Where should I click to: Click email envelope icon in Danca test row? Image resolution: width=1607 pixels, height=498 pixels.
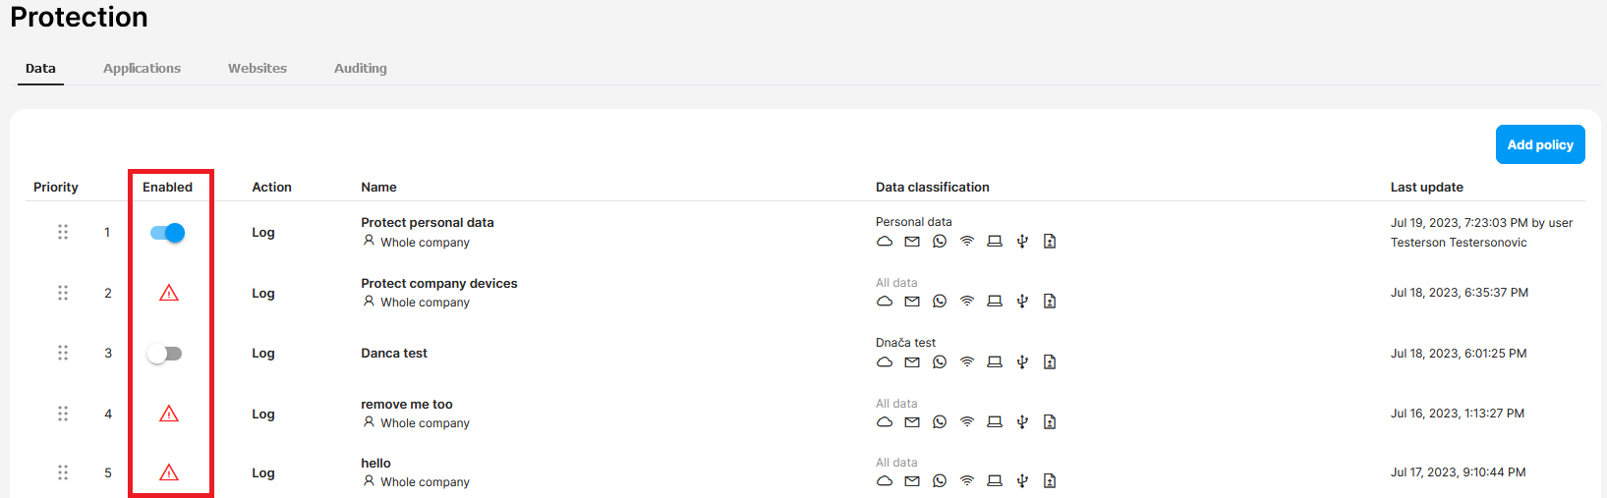[x=912, y=362]
